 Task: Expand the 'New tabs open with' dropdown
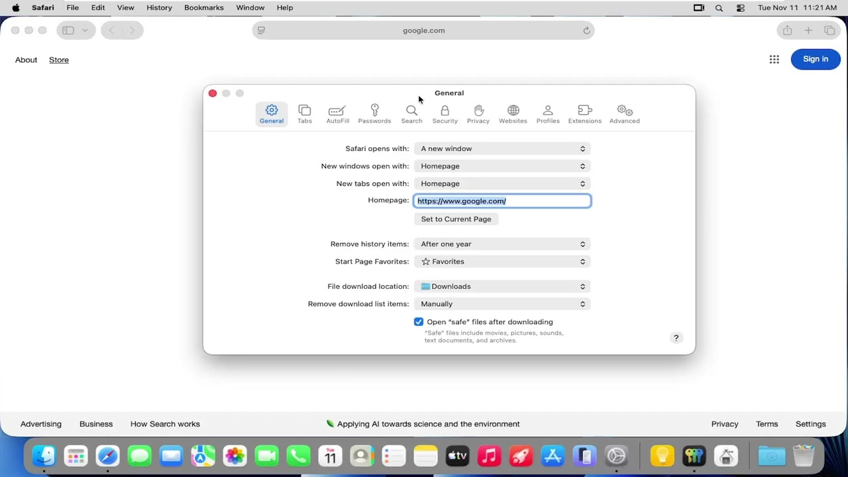pos(502,184)
